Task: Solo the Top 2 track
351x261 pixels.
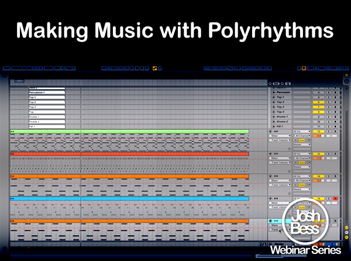Action: (x=328, y=102)
